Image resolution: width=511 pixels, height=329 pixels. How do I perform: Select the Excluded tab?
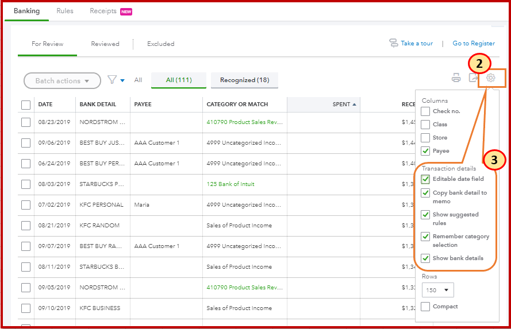(161, 44)
